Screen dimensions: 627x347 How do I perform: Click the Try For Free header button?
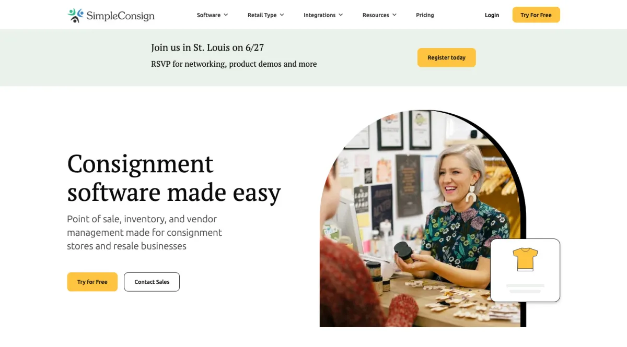536,15
